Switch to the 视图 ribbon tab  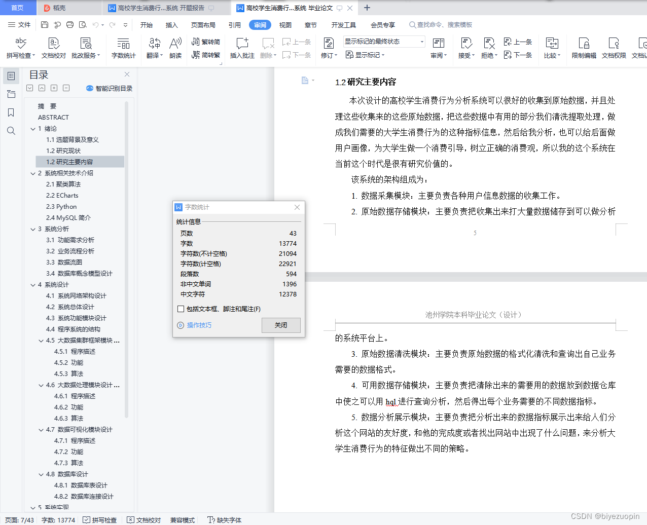(x=285, y=25)
